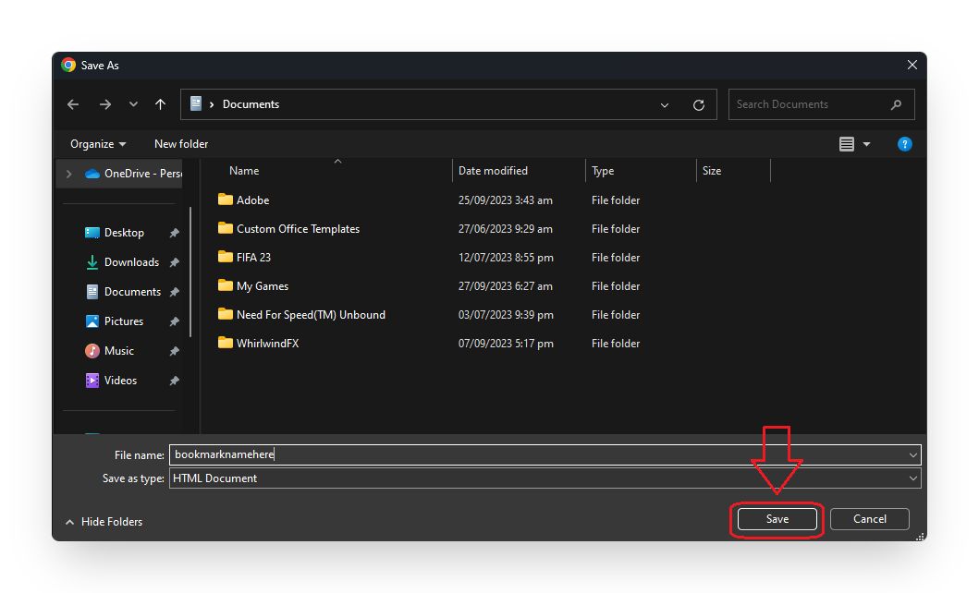The width and height of the screenshot is (979, 593).
Task: Open the Downloads quick access folder
Action: [x=131, y=262]
